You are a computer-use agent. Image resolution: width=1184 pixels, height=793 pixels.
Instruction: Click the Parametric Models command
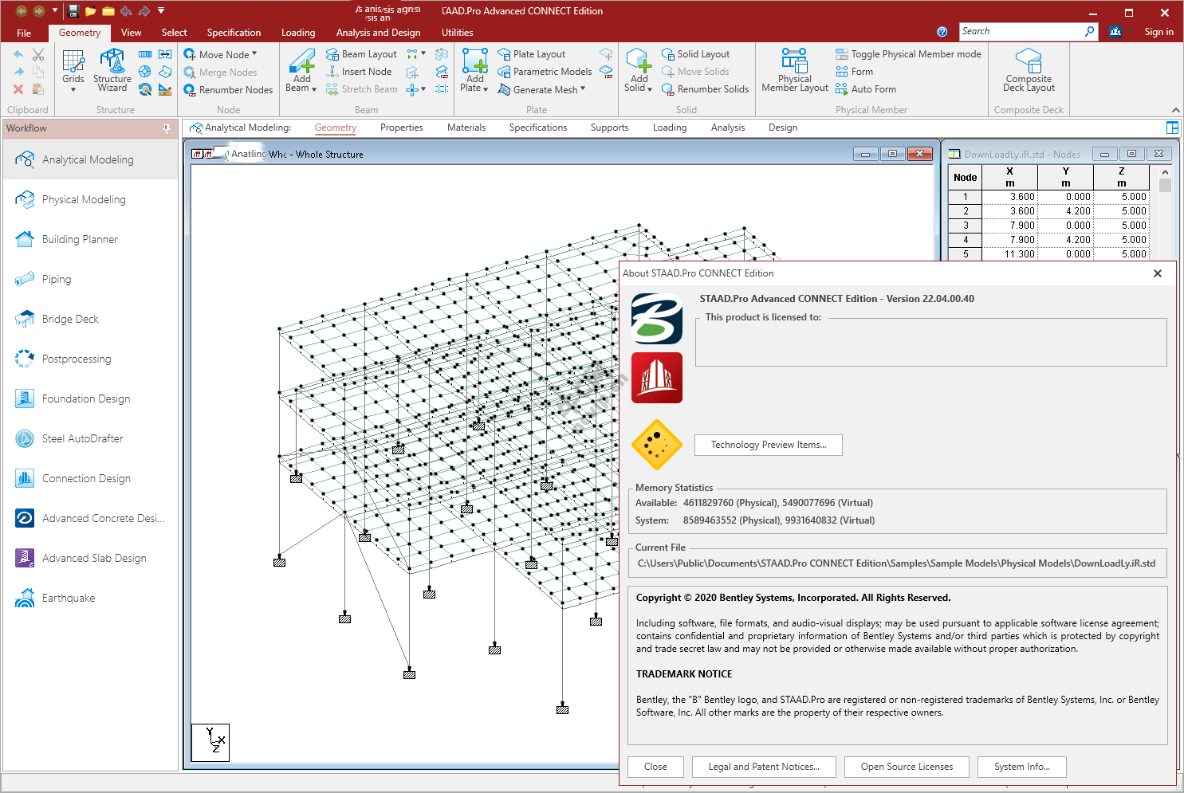tap(545, 72)
